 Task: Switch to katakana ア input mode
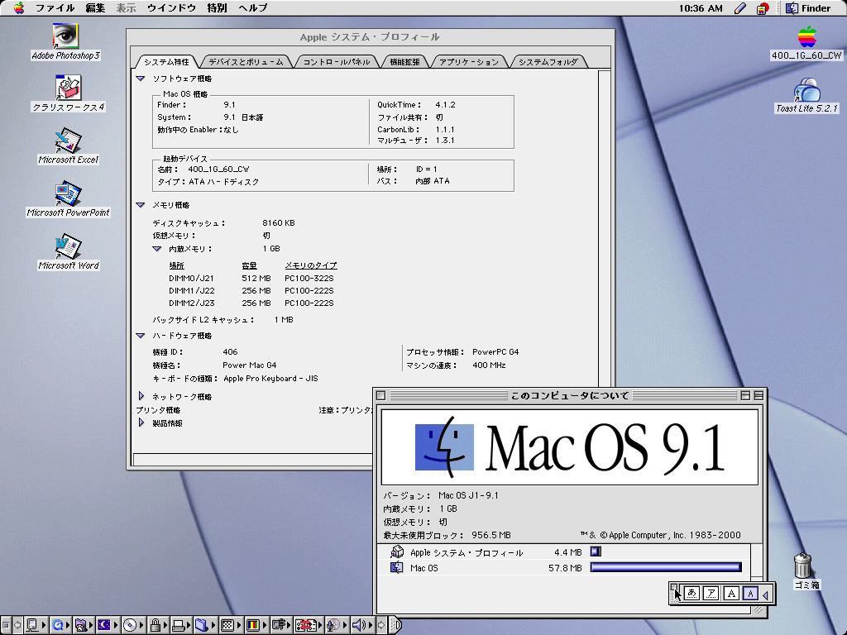tap(711, 594)
